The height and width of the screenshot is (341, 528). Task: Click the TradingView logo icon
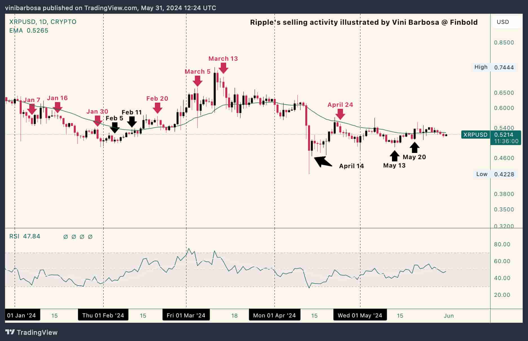click(x=9, y=333)
